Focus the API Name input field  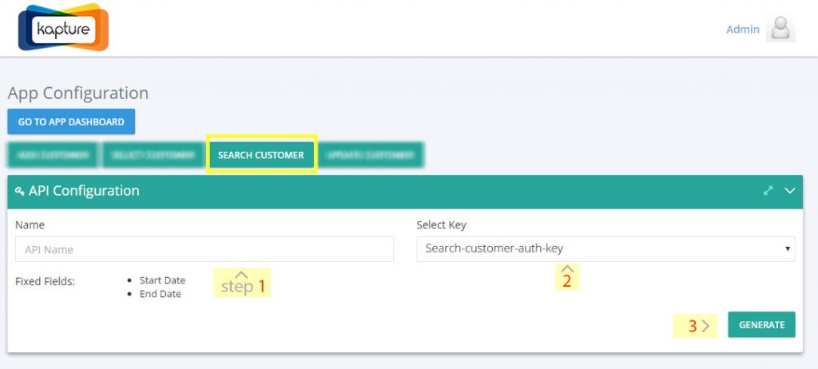coord(204,249)
